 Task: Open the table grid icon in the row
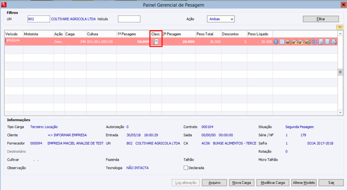(282, 42)
